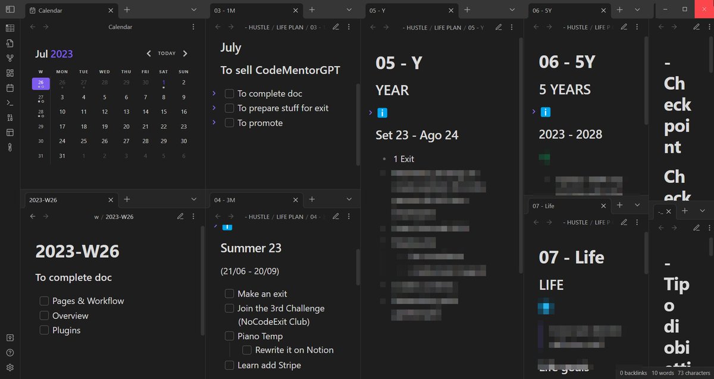The height and width of the screenshot is (379, 714).
Task: Expand the info callout in 05 - Y note
Action: pyautogui.click(x=370, y=112)
